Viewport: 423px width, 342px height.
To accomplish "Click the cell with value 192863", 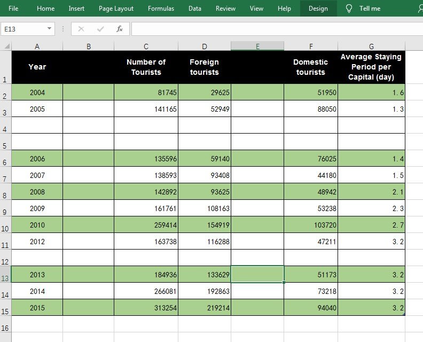I will pos(205,291).
